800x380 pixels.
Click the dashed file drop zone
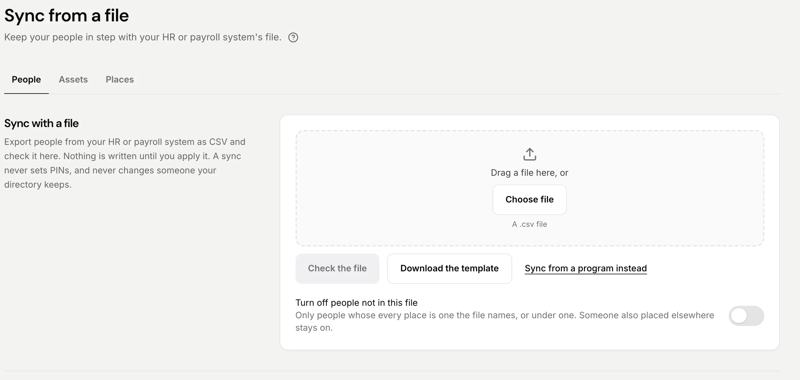click(529, 188)
